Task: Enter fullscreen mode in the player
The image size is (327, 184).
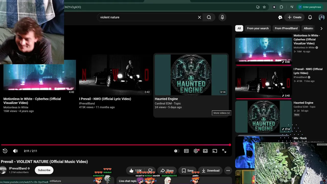Action: [x=224, y=151]
